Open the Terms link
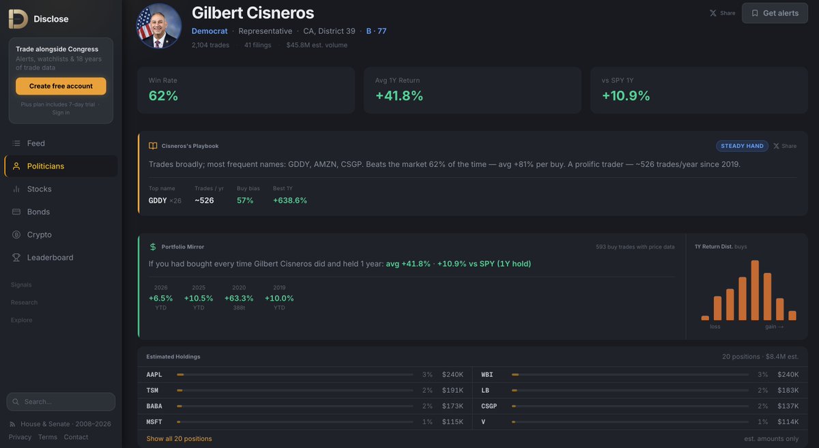The image size is (819, 448). (48, 437)
